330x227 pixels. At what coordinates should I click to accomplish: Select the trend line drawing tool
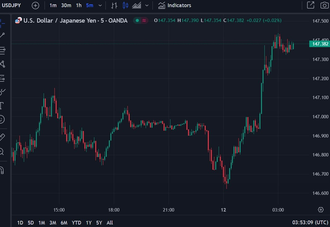click(2, 35)
